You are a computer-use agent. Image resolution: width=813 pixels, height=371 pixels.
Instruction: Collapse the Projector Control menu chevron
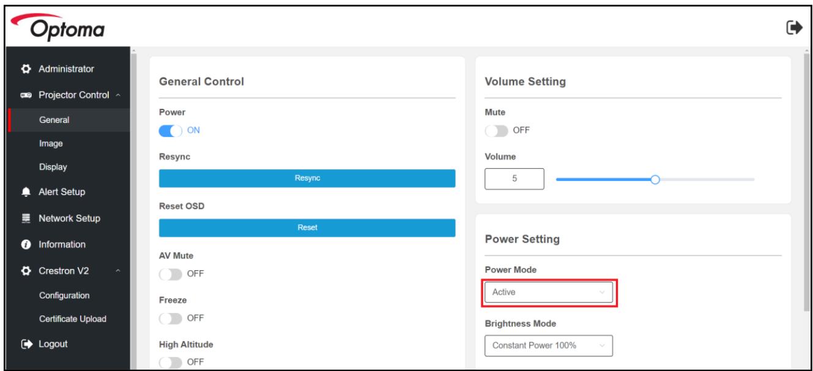tap(117, 95)
